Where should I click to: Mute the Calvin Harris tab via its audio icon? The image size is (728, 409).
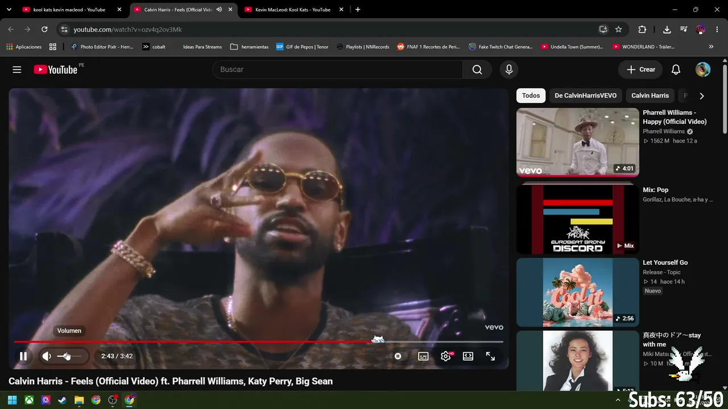coord(219,10)
